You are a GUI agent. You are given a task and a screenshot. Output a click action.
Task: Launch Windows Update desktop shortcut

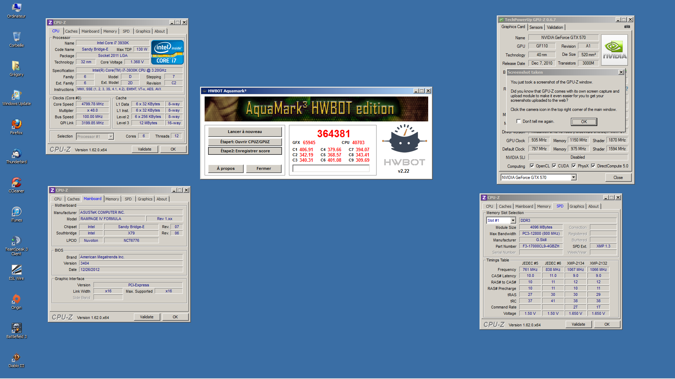click(16, 98)
